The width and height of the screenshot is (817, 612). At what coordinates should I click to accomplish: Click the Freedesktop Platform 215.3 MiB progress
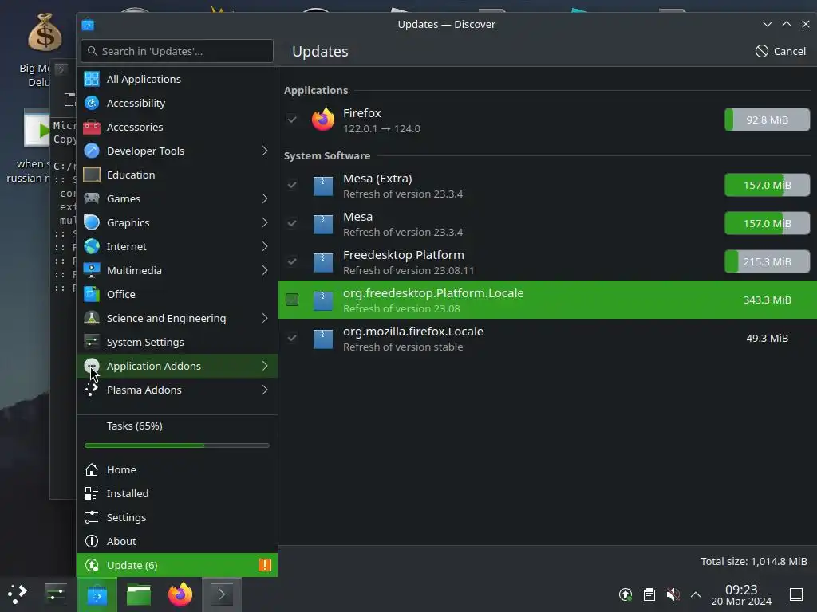click(767, 261)
